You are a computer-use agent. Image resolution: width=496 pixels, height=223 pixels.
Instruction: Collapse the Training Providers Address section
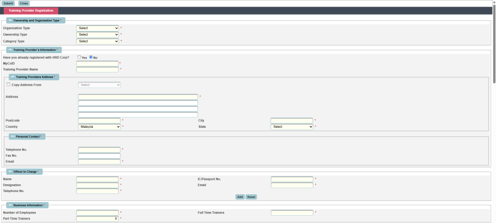click(13, 77)
